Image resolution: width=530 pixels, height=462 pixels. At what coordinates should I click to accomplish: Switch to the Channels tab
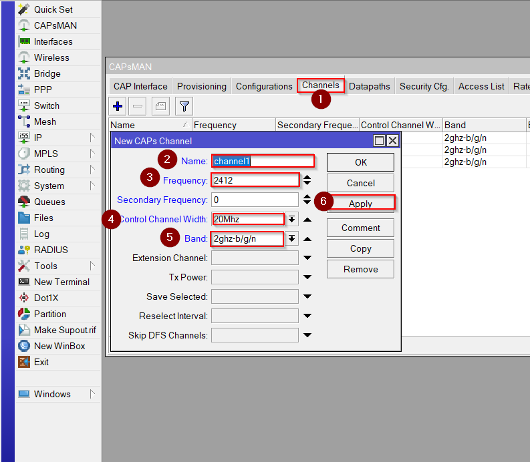[x=321, y=85]
